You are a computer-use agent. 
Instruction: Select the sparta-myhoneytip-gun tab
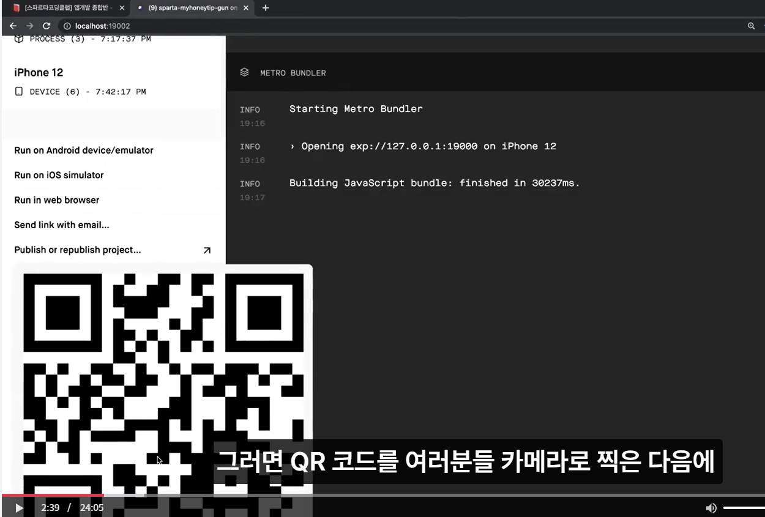tap(193, 8)
